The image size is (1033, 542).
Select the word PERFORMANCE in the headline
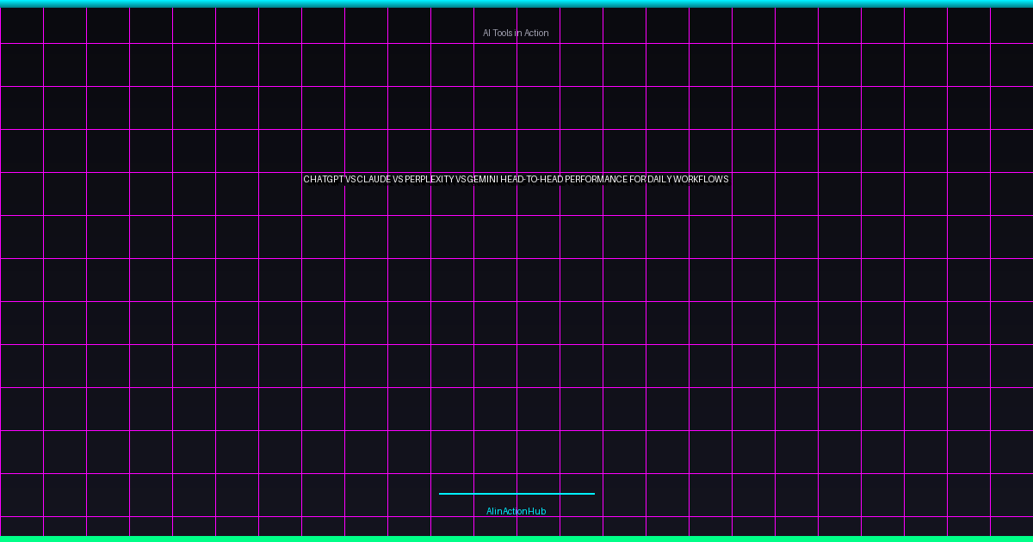594,180
